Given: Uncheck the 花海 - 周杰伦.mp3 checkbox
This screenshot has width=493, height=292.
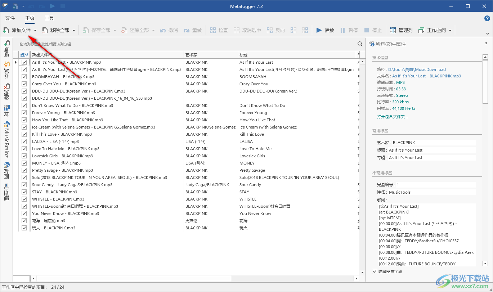Looking at the screenshot, I should [24, 221].
